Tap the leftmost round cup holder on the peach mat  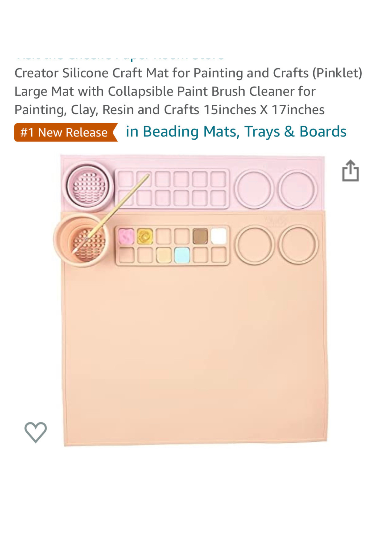coord(254,244)
